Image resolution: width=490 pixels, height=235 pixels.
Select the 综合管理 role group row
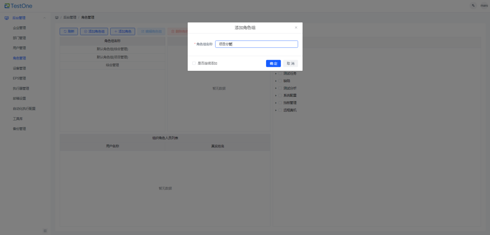coord(113,65)
